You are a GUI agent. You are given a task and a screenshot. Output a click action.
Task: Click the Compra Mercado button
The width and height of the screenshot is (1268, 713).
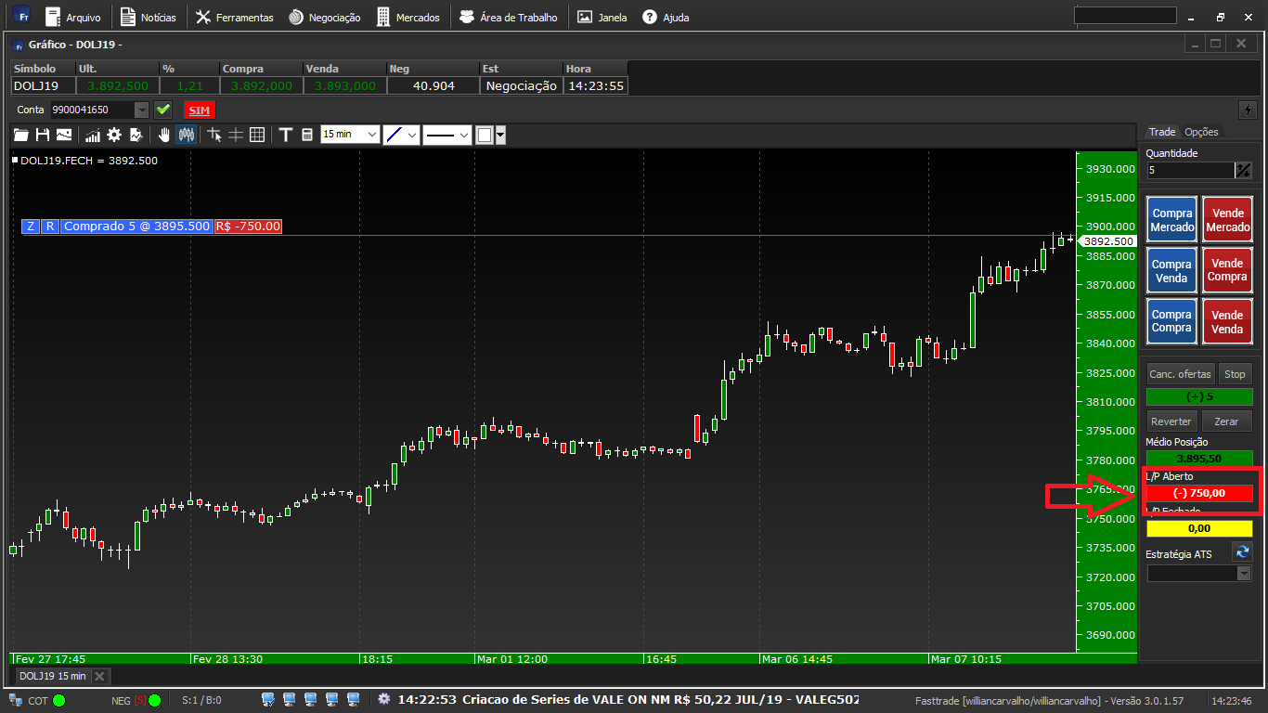pos(1173,220)
